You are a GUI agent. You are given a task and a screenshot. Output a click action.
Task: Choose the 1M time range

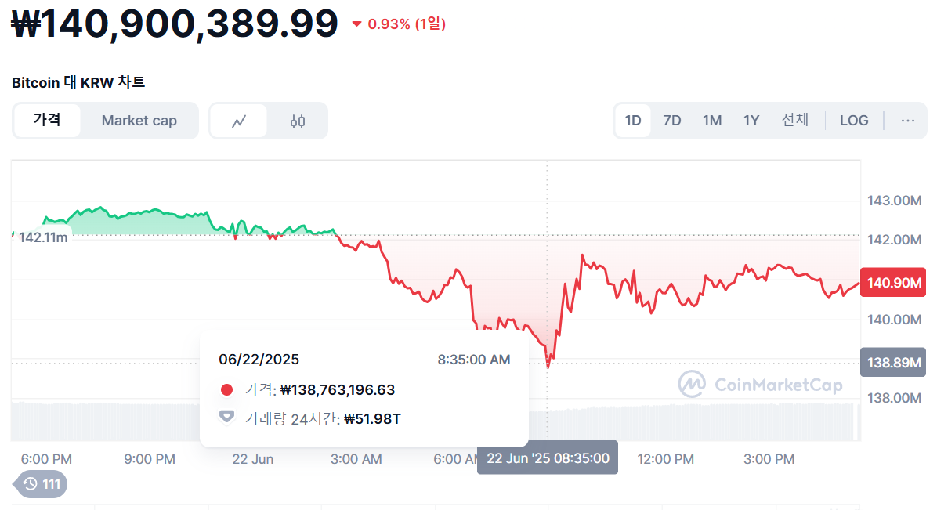coord(712,121)
